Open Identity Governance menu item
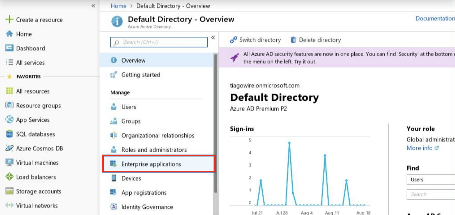The height and width of the screenshot is (215, 455). (156, 207)
